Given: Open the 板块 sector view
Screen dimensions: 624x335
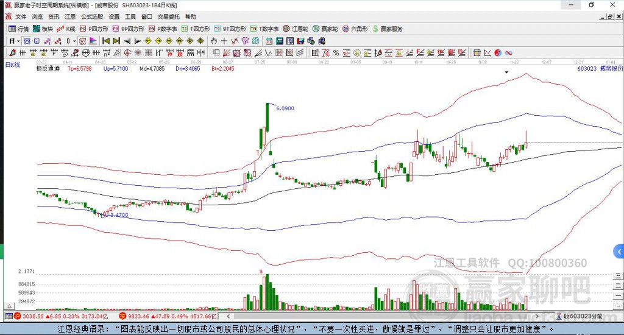Looking at the screenshot, I should pyautogui.click(x=43, y=29).
